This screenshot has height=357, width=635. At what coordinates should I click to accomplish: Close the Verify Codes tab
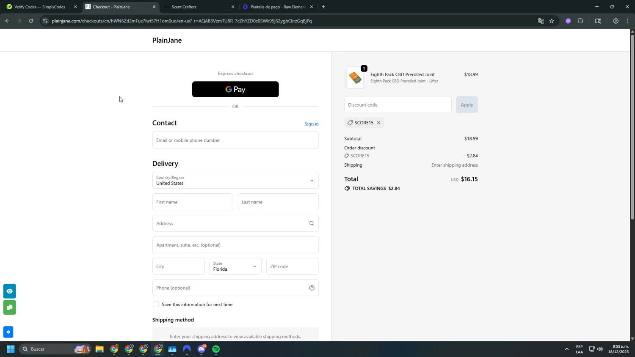(75, 7)
